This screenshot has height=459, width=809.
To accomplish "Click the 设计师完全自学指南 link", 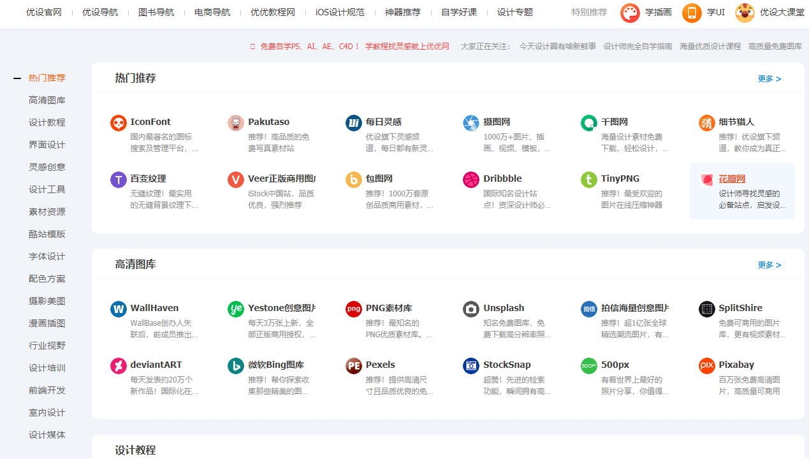I will click(638, 47).
